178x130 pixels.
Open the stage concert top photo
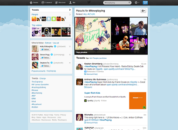[120, 26]
